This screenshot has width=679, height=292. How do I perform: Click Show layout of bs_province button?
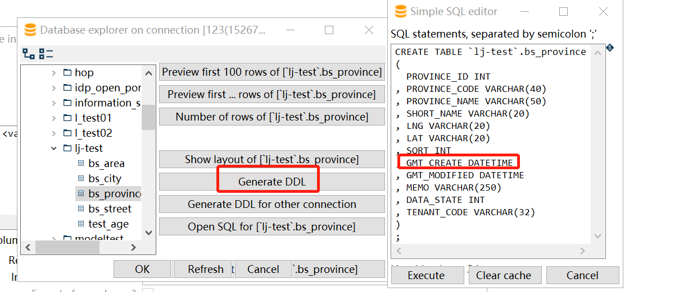coord(272,159)
